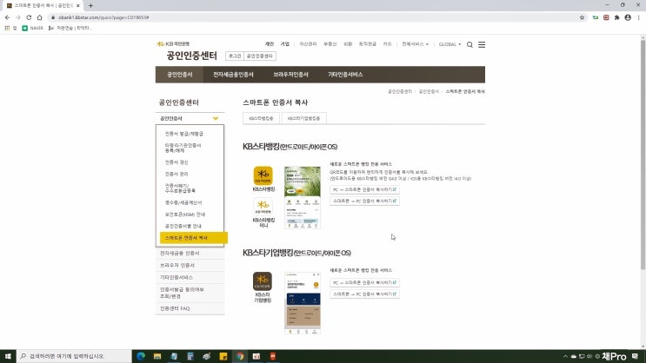Open 인증서 관리 in the sidebar
The image size is (646, 363).
click(176, 174)
